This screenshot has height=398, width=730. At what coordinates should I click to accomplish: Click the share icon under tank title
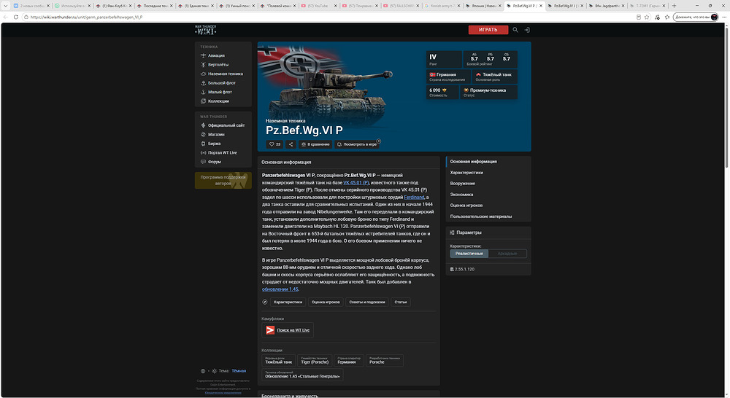pyautogui.click(x=291, y=144)
